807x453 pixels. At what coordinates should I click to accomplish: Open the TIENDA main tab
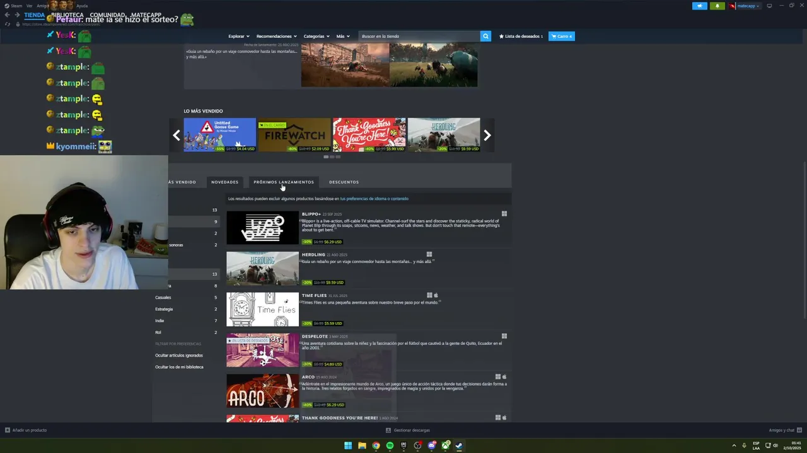point(34,15)
